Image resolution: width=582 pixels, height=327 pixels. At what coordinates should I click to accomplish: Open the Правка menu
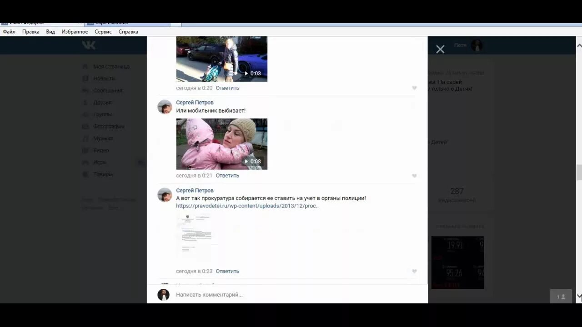click(x=31, y=32)
